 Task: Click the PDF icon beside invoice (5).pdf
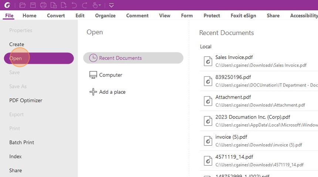pos(208,141)
